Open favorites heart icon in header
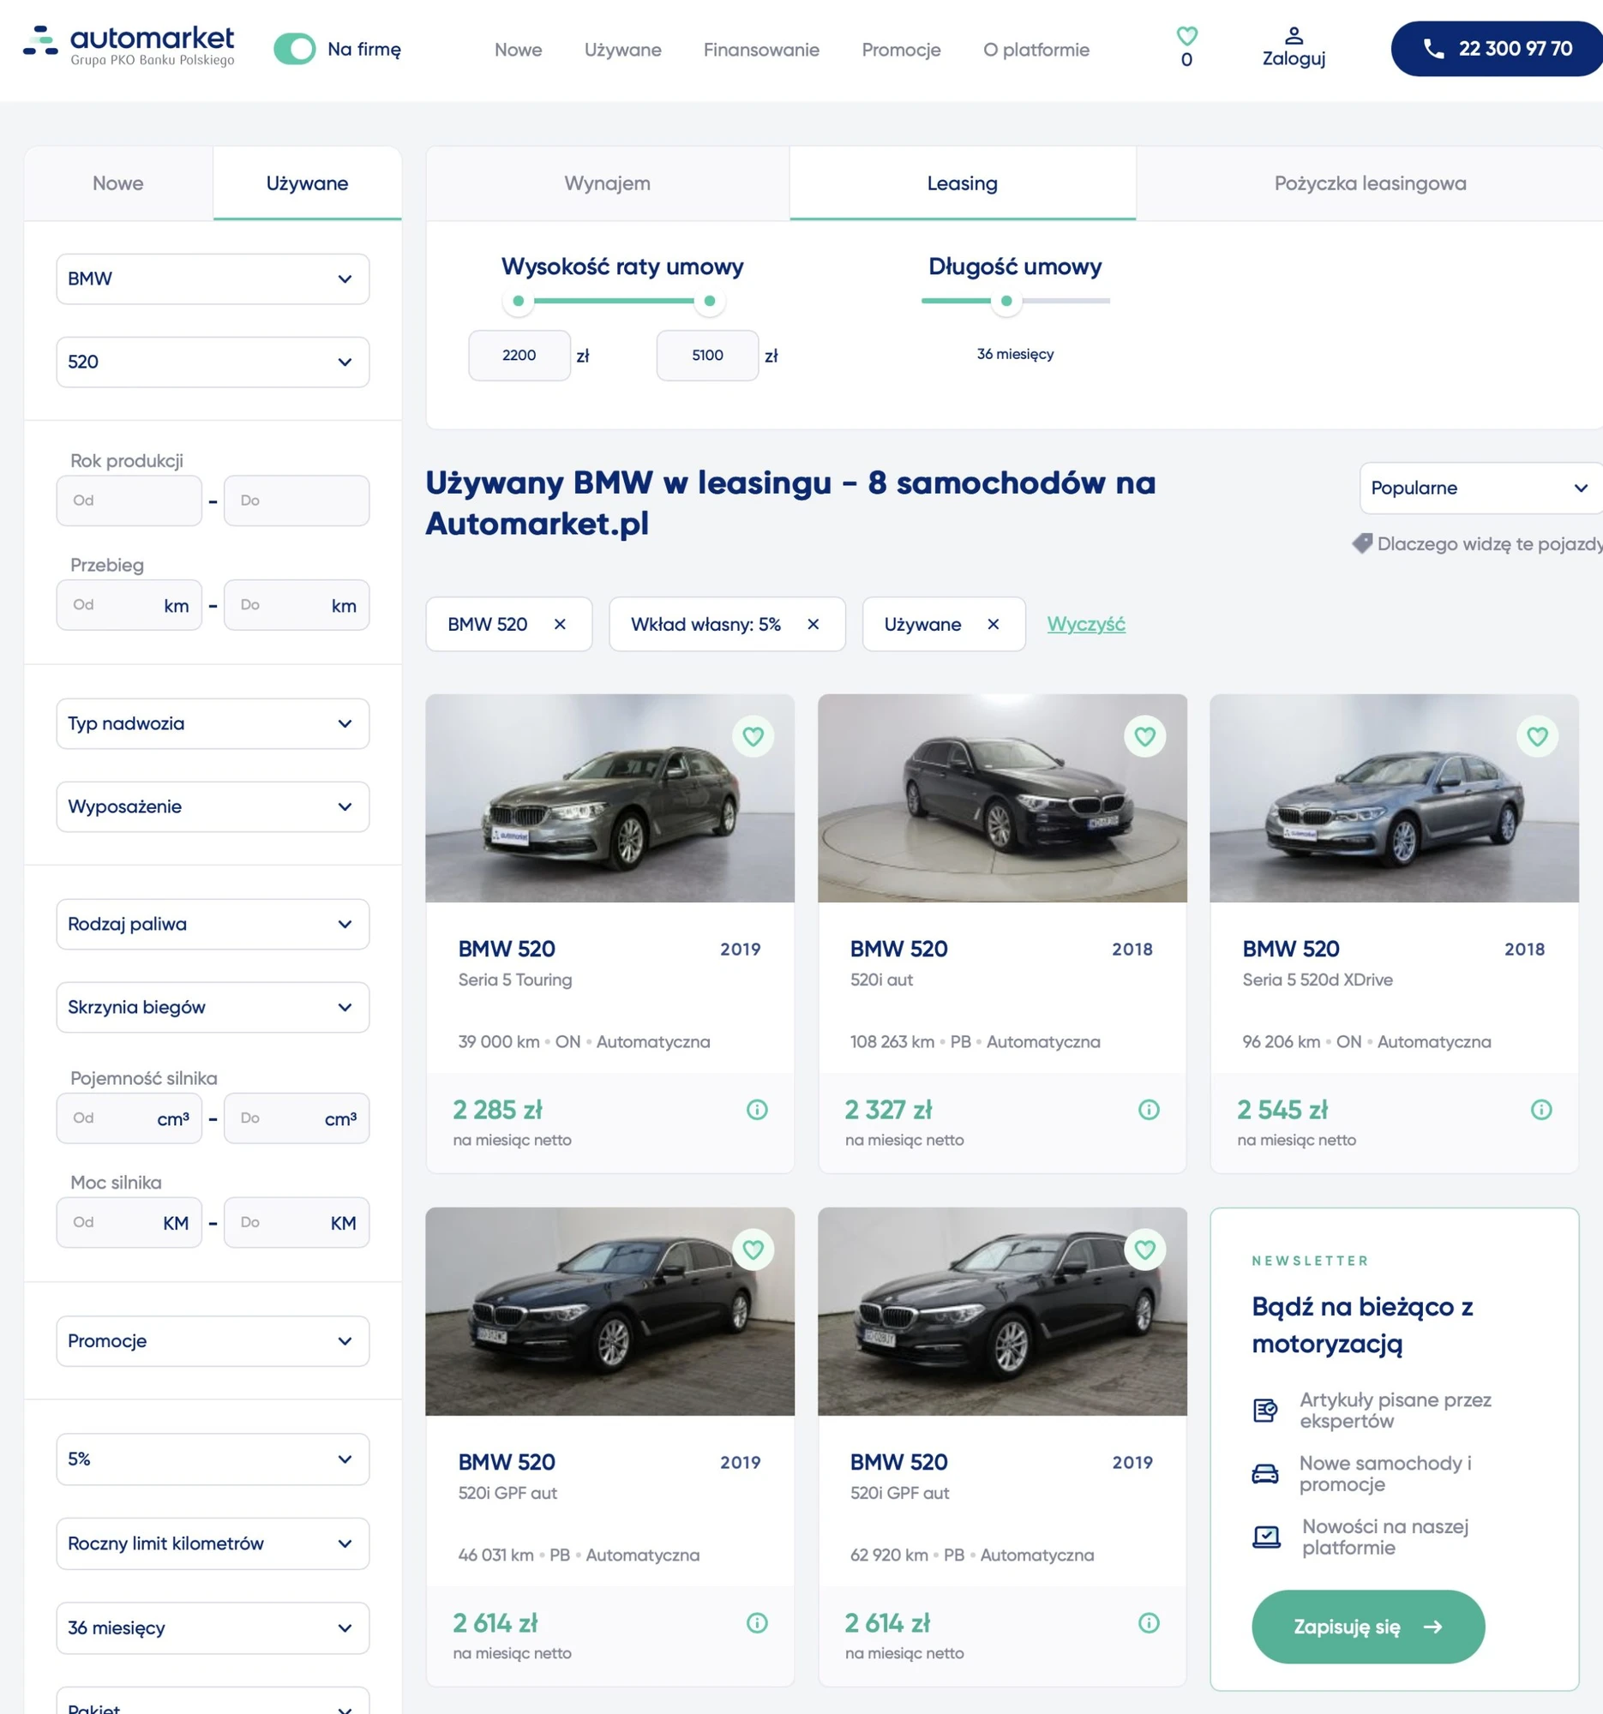 [x=1186, y=36]
